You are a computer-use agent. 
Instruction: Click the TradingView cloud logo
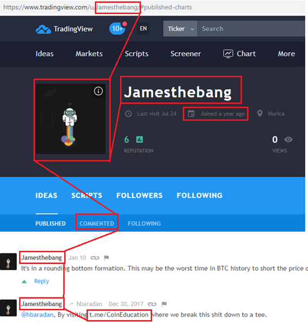pyautogui.click(x=43, y=29)
